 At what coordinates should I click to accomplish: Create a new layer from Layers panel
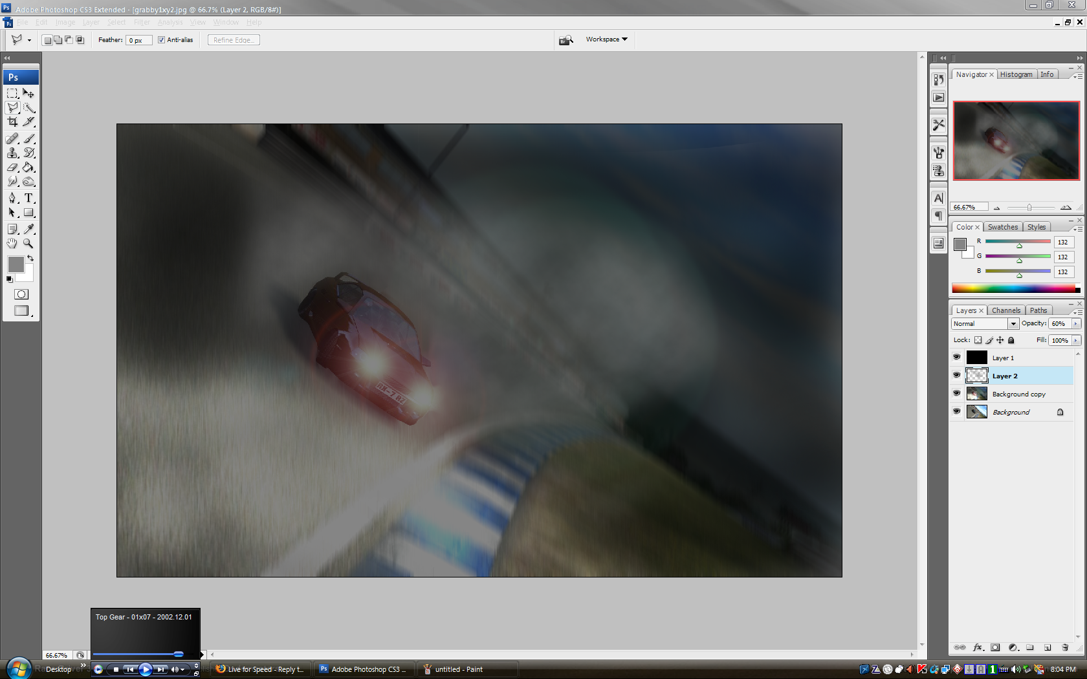(x=1048, y=647)
